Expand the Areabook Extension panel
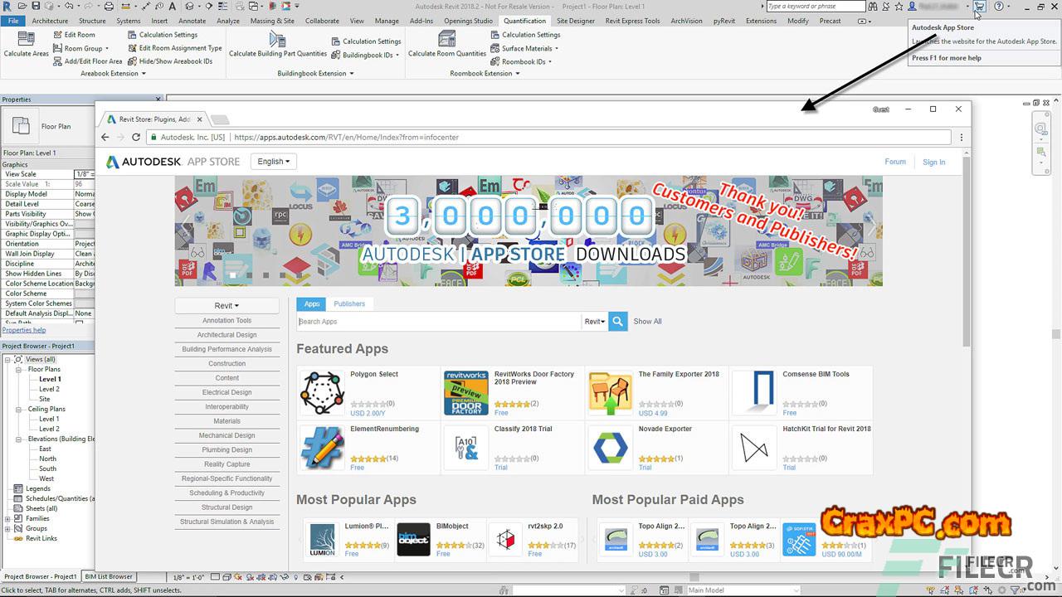1062x597 pixels. click(113, 74)
